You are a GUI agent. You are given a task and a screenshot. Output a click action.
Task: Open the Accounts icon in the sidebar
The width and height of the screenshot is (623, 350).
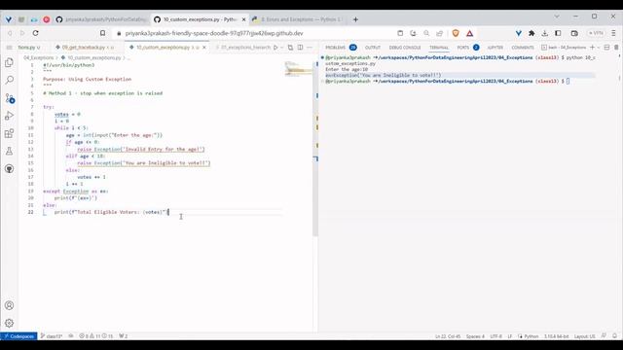point(9,305)
